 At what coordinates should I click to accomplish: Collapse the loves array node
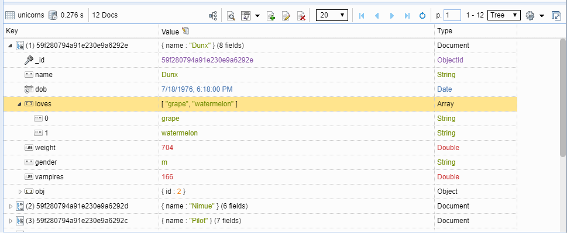[x=19, y=104]
